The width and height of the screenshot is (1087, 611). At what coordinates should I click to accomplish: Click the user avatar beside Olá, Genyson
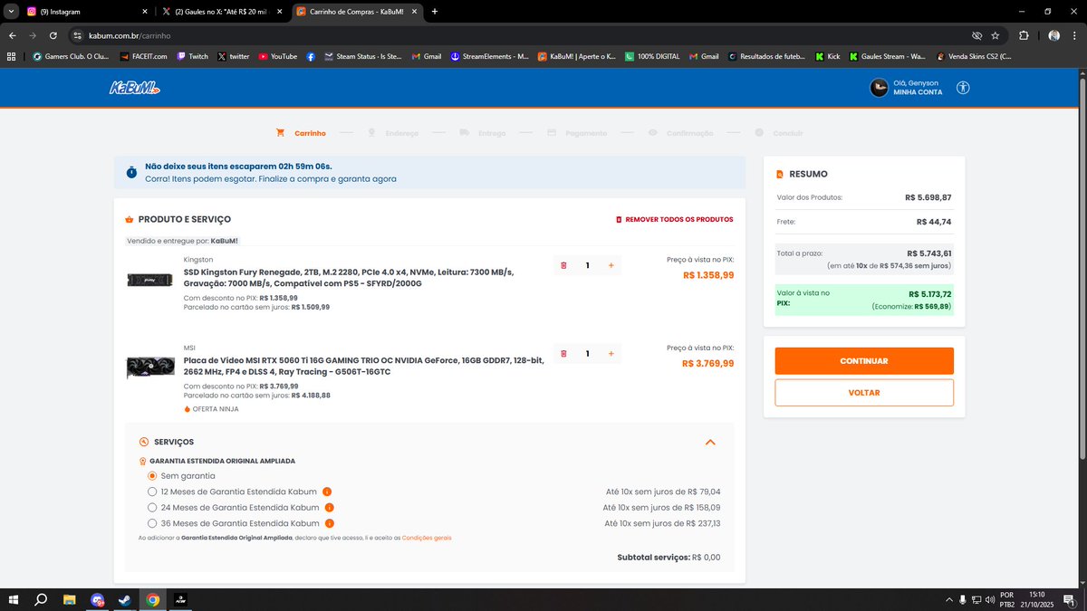tap(879, 88)
